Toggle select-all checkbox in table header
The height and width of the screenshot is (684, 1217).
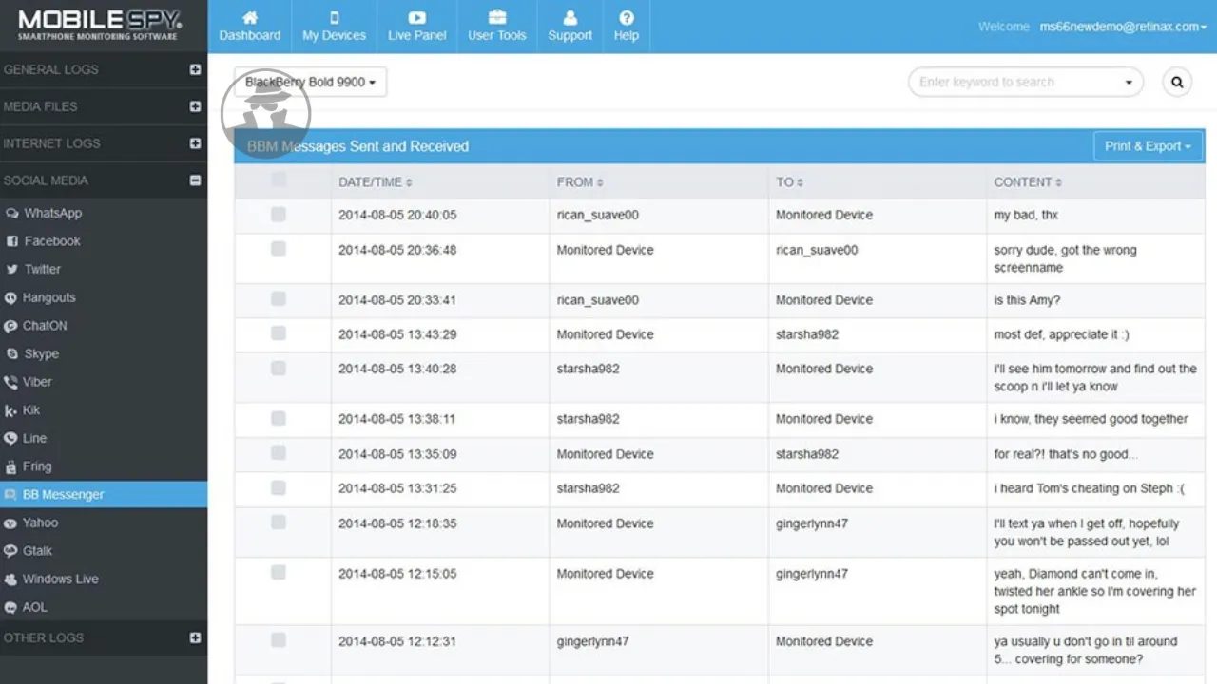pyautogui.click(x=279, y=180)
